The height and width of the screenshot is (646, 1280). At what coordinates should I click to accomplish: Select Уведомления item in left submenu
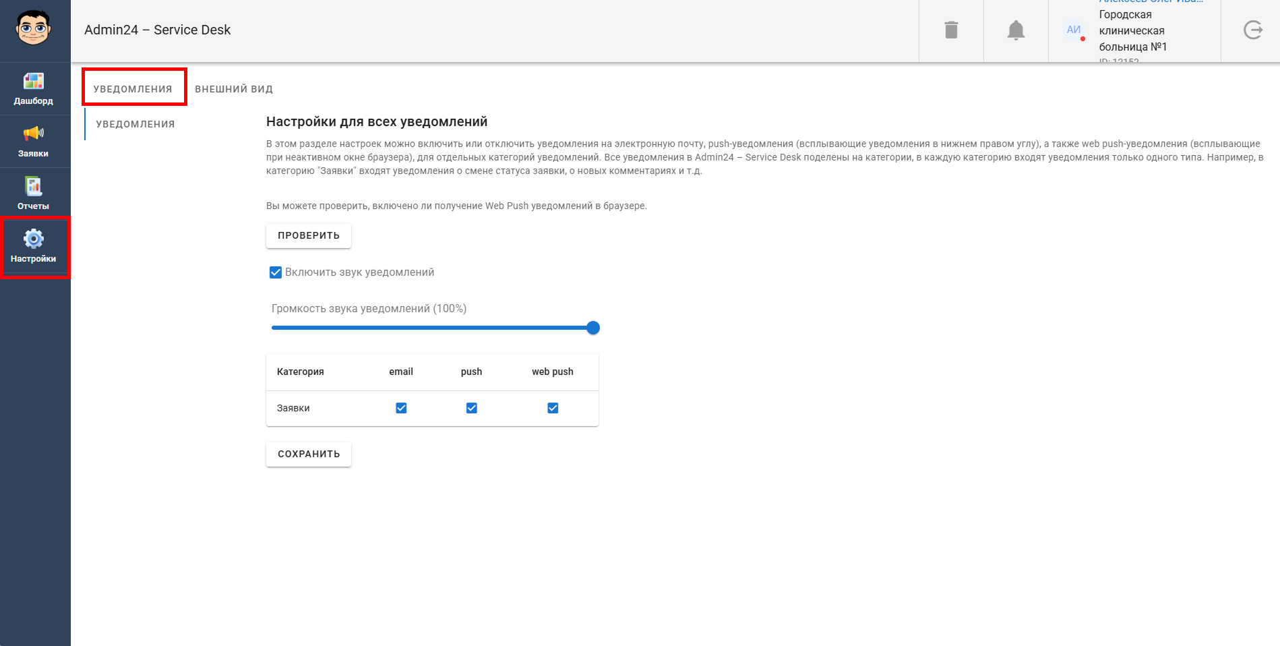pyautogui.click(x=135, y=124)
